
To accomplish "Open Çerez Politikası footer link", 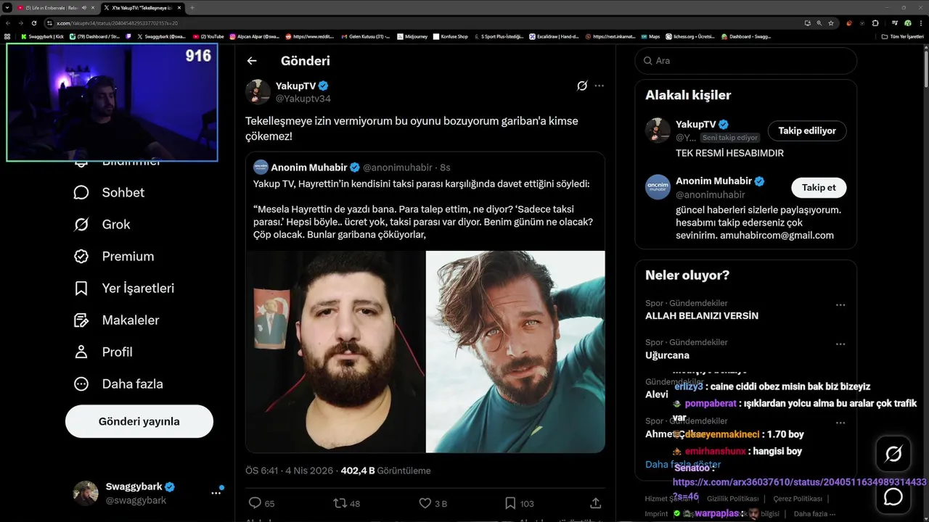I will point(798,499).
